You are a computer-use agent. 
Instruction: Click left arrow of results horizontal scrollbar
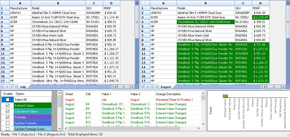coord(65,128)
